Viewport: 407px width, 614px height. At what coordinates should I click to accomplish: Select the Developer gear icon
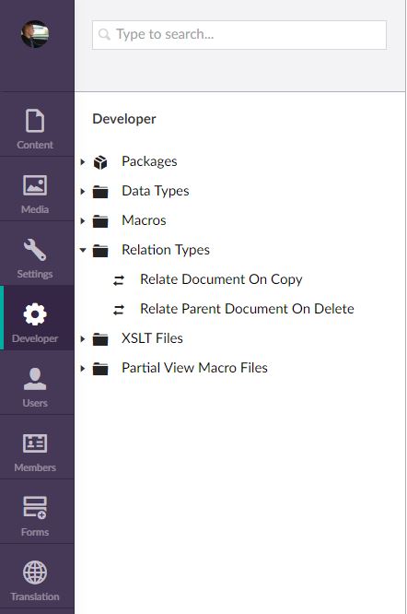35,314
